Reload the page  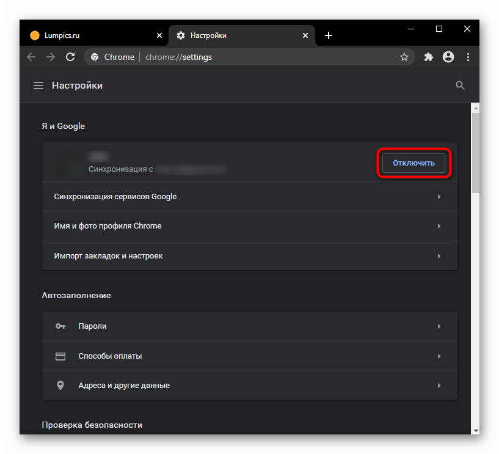[70, 57]
